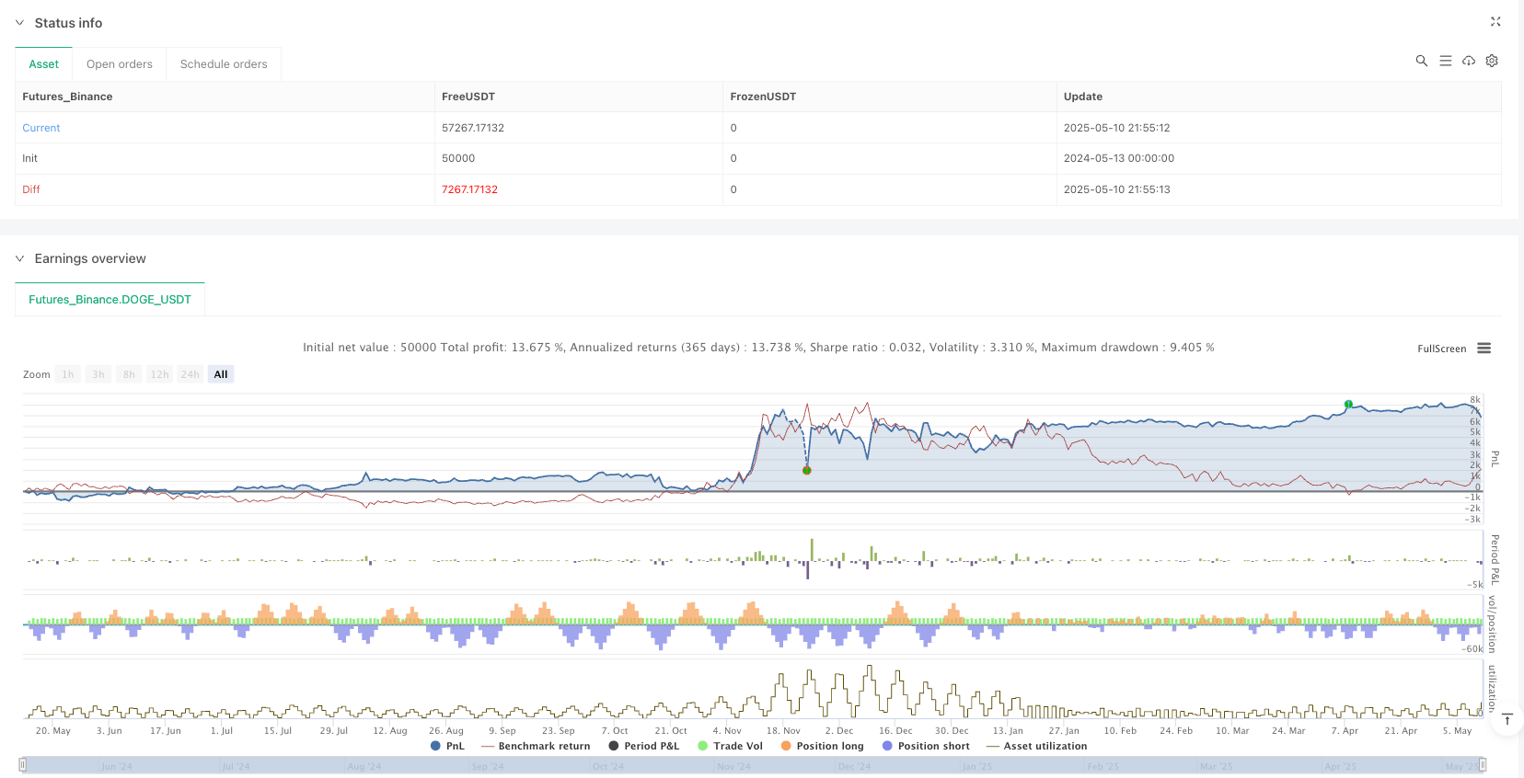Switch to the Open orders tab
The width and height of the screenshot is (1524, 778).
click(x=120, y=64)
